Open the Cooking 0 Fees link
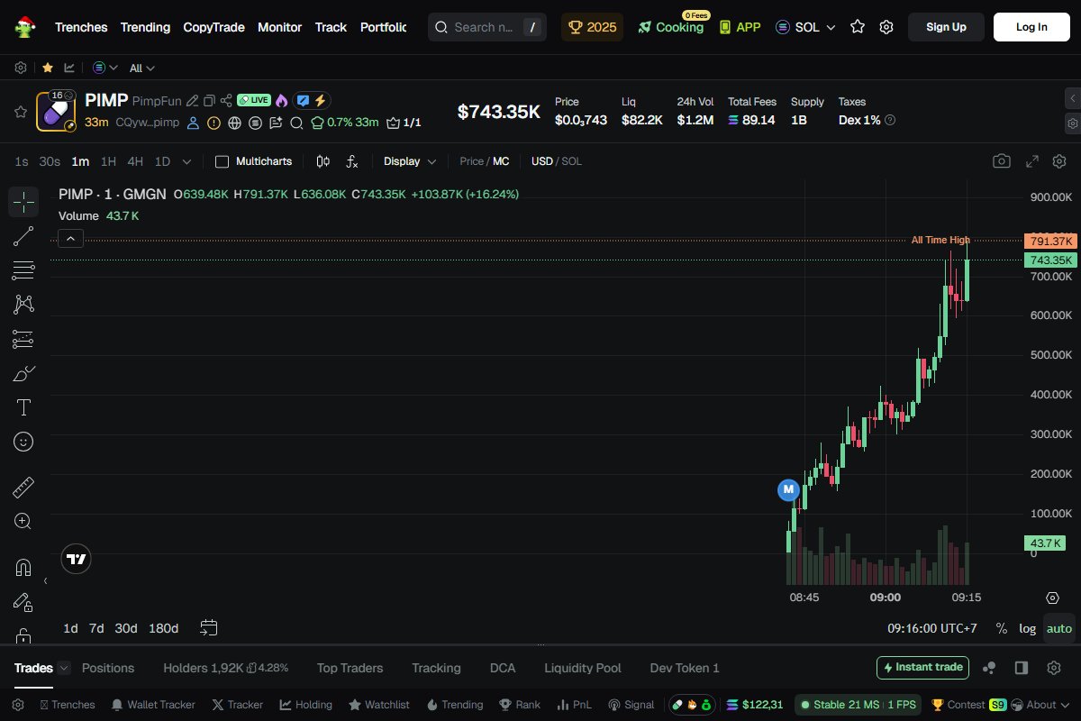Viewport: 1081px width, 721px height. 671,27
